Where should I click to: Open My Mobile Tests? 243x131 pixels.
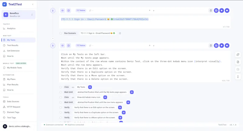click(x=14, y=68)
